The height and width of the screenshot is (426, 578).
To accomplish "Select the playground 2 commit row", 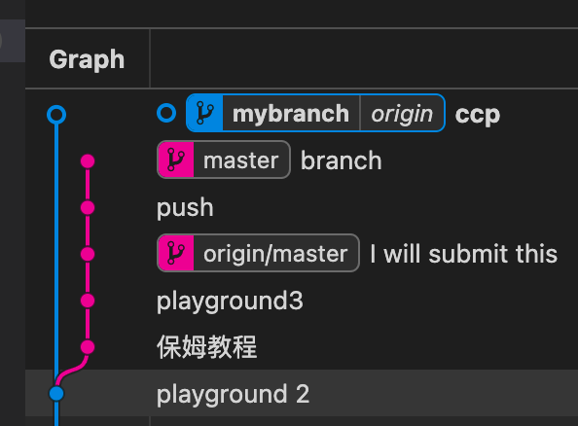I will (302, 394).
